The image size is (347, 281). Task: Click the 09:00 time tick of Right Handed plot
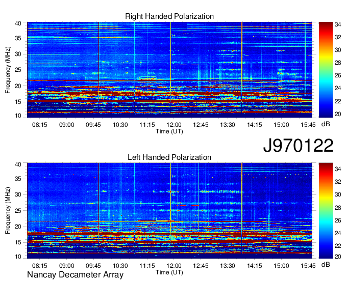(66, 125)
